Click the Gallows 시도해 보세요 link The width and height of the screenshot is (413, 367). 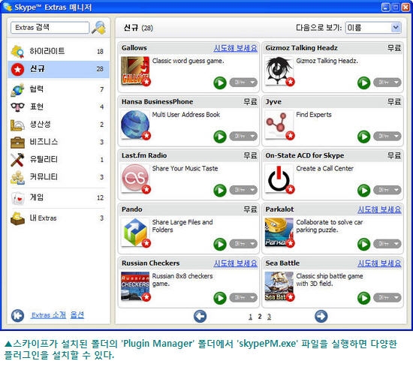(236, 48)
